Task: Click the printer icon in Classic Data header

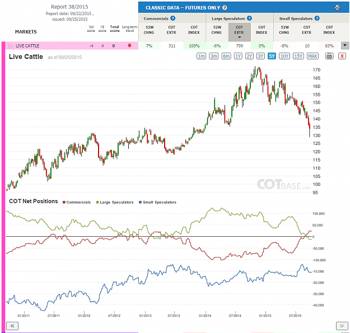Action: (337, 8)
